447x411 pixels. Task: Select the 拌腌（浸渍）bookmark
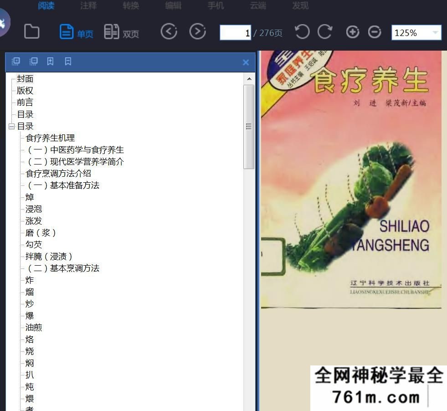coord(49,256)
